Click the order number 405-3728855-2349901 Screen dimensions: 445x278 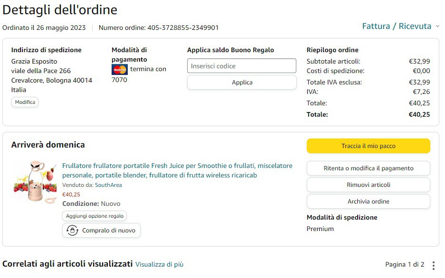click(x=183, y=28)
